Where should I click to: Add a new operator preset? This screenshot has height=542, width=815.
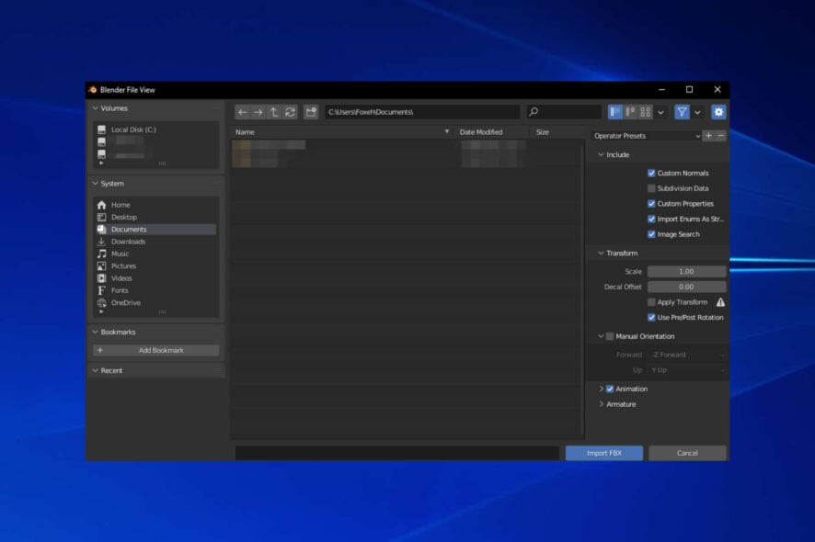coord(708,136)
